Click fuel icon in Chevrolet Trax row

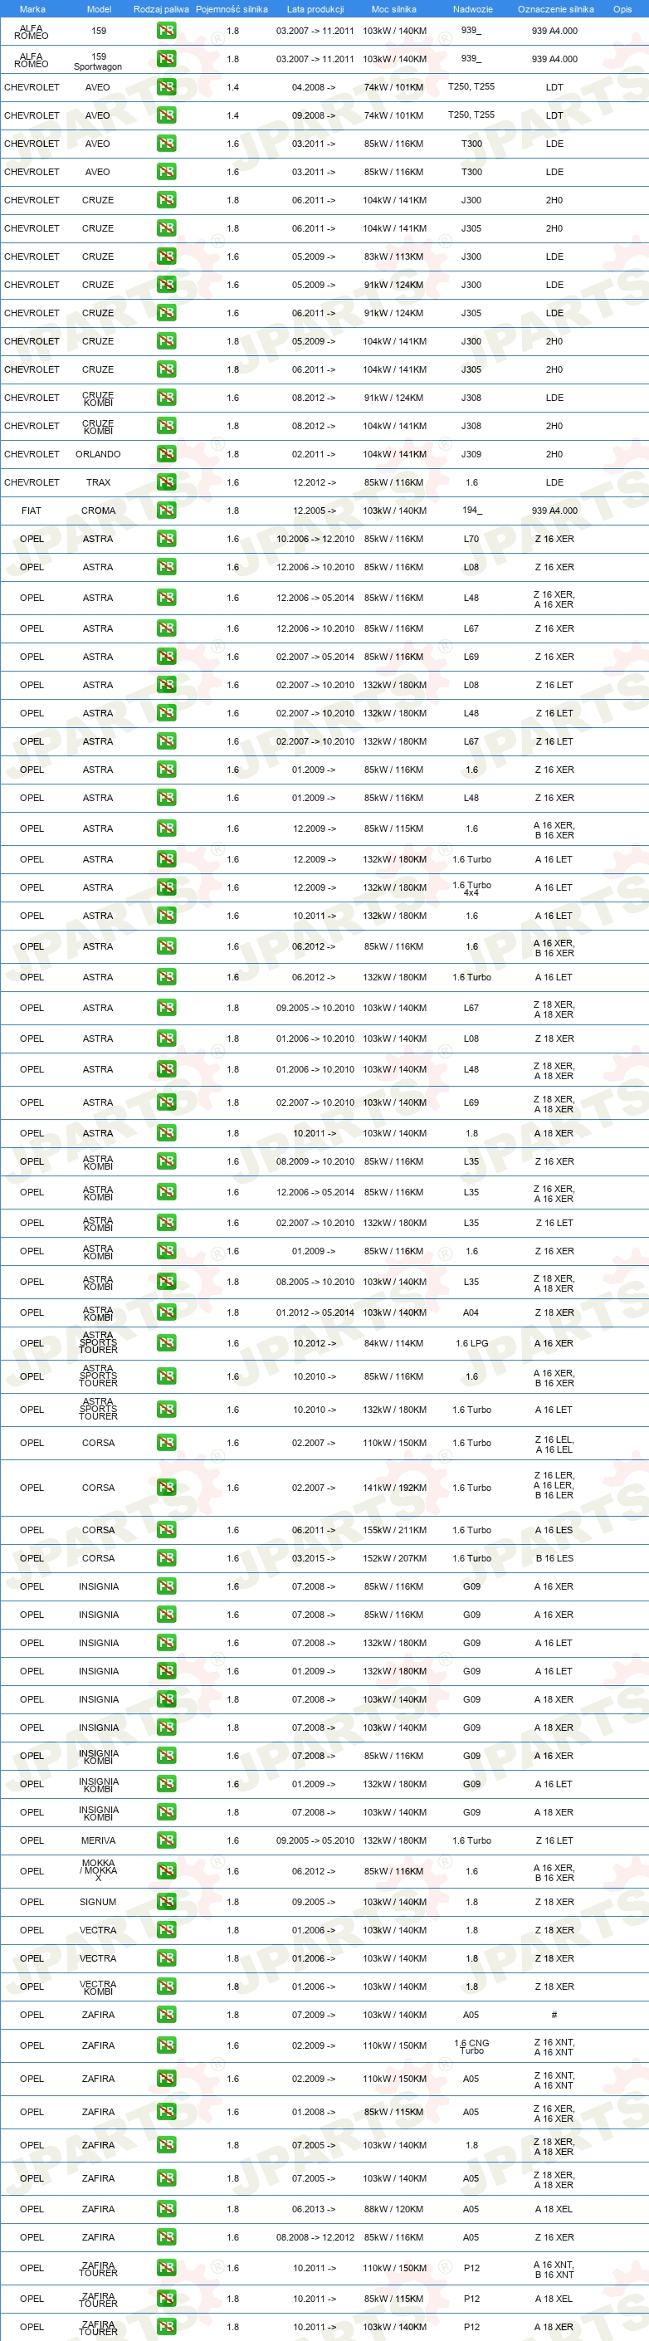point(166,482)
